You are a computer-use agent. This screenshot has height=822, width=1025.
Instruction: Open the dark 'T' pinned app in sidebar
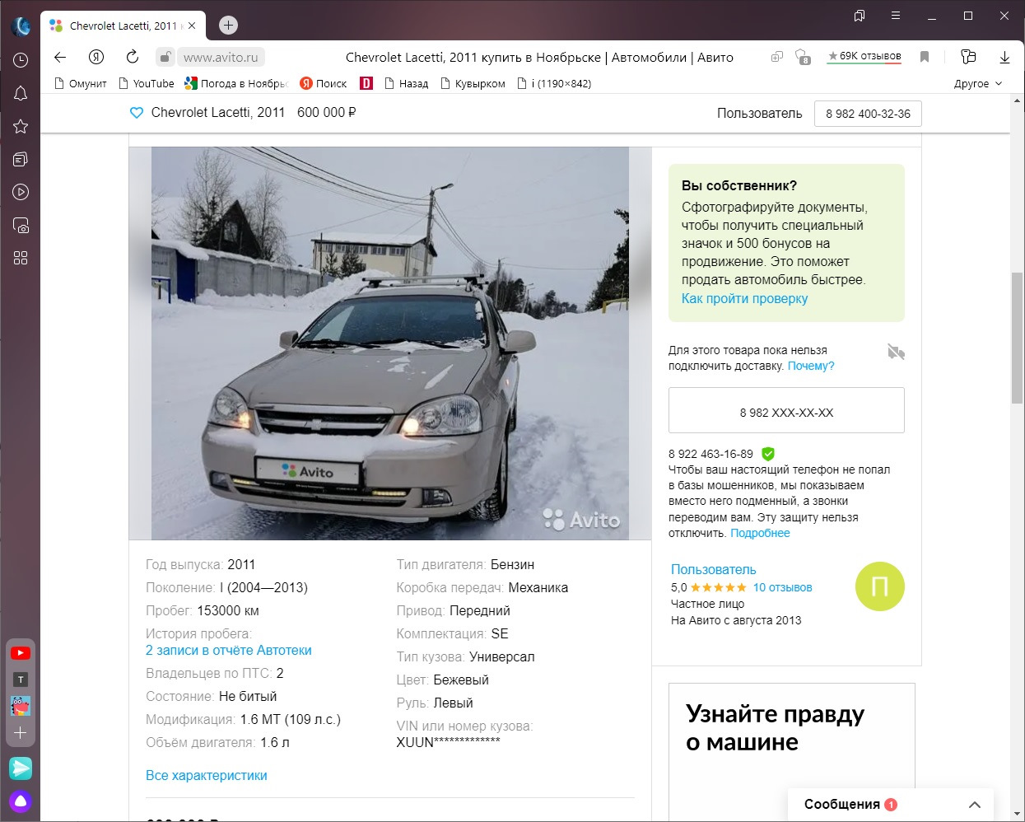click(x=21, y=680)
